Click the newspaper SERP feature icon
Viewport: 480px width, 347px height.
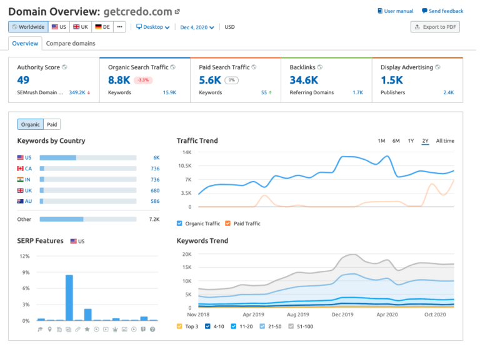[x=59, y=330]
